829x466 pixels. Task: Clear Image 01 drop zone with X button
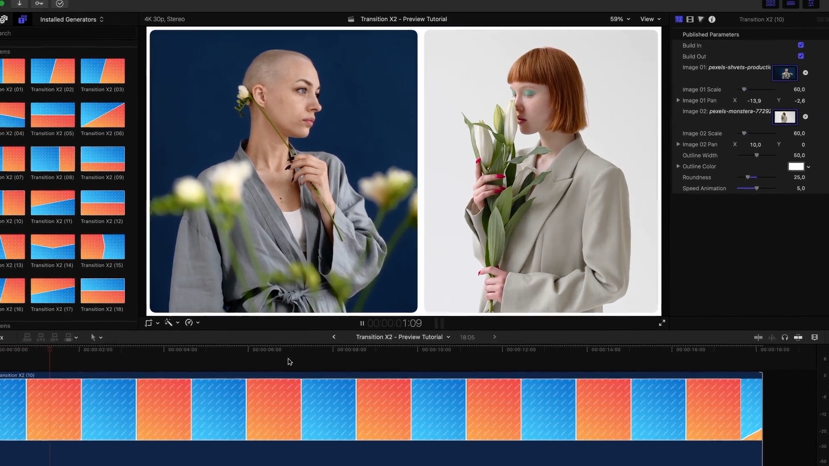tap(805, 73)
